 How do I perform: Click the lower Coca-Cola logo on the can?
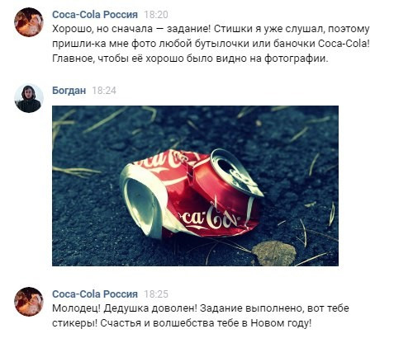tap(208, 218)
